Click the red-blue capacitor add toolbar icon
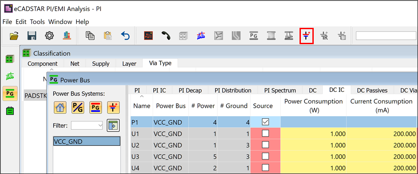Image resolution: width=418 pixels, height=174 pixels. [306, 35]
